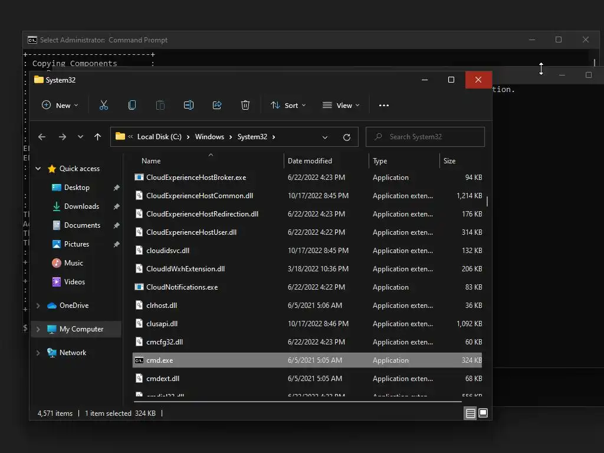Click the folder icon in address bar
Screen dimensions: 604x453
pyautogui.click(x=120, y=136)
